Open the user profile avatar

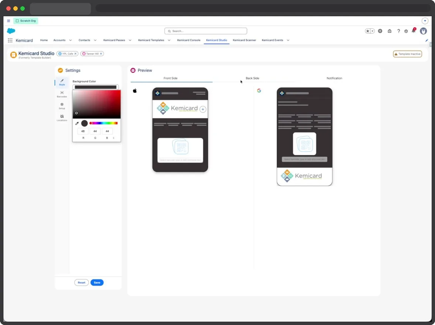[423, 31]
